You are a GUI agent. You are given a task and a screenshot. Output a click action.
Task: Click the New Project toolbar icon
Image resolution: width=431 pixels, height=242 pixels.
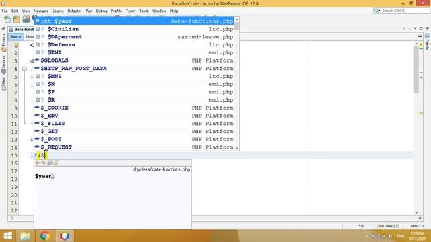(x=17, y=19)
